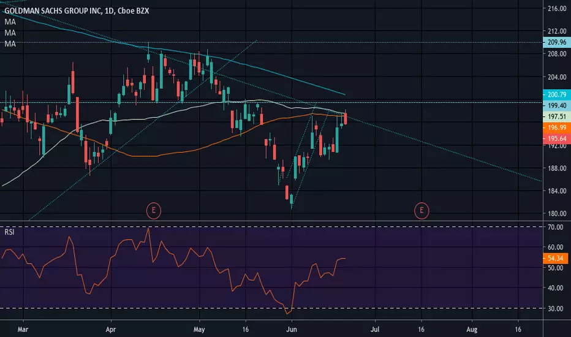Click the 209.96 price label
571x337 pixels.
(557, 42)
